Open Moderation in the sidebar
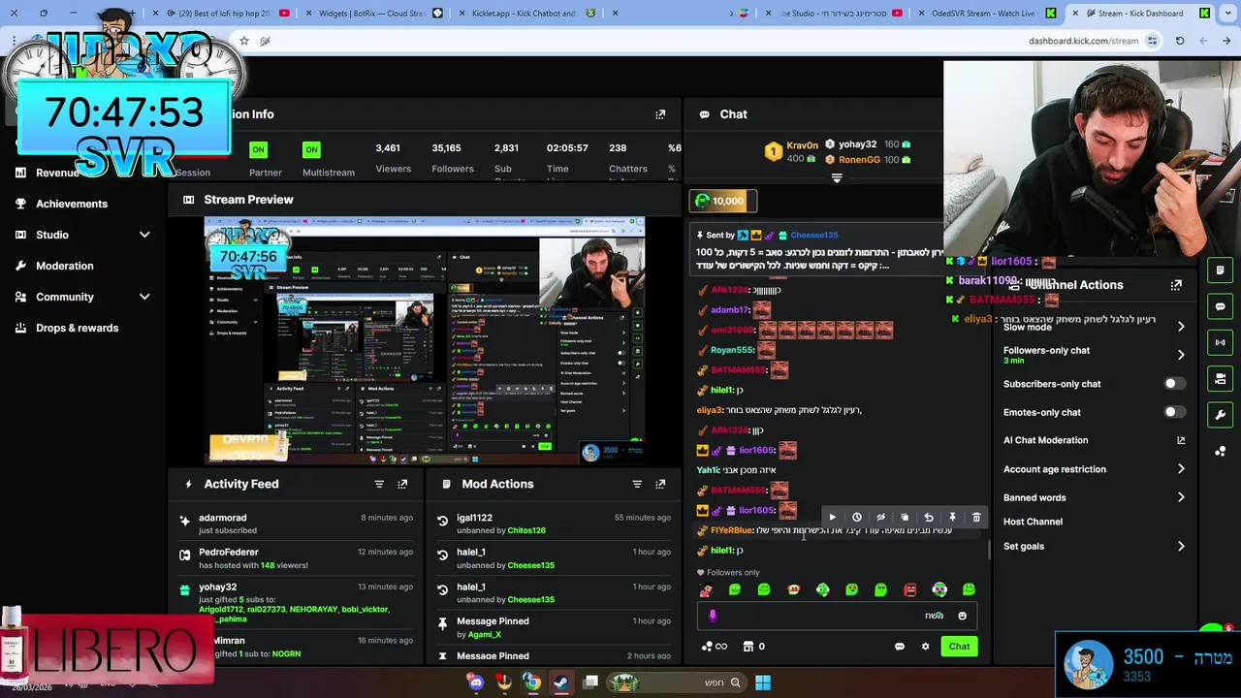Screen dimensions: 1241x698 tap(64, 266)
